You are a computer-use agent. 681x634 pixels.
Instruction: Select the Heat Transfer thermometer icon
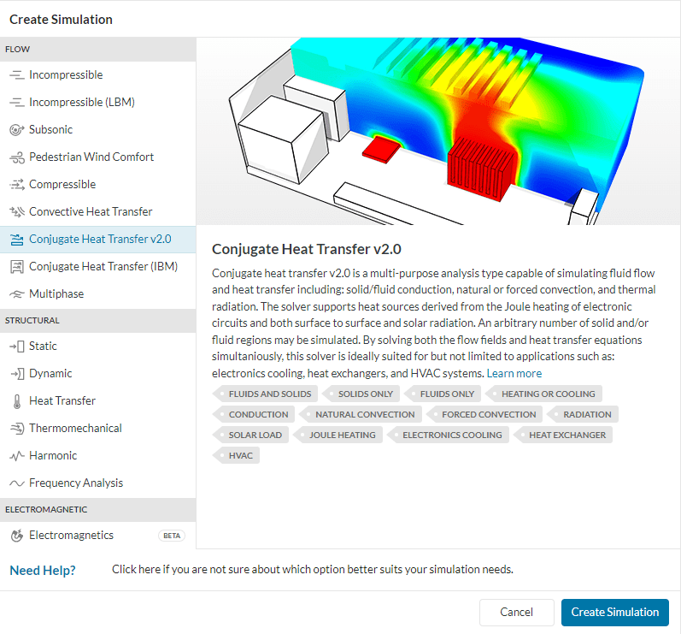[16, 401]
